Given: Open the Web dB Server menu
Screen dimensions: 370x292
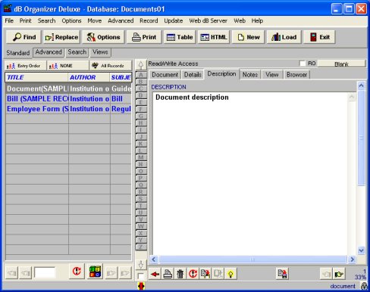Looking at the screenshot, I should (x=208, y=20).
